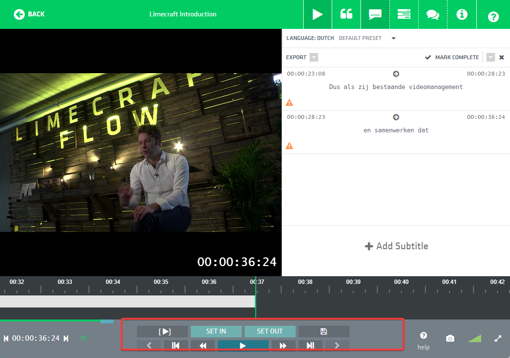Viewport: 510px width, 358px height.
Task: Open the subtitles speech-bubble tab
Action: point(375,14)
